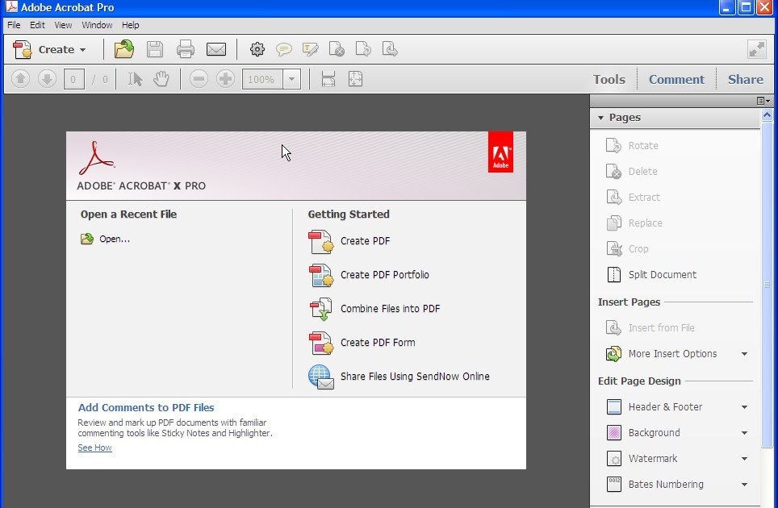Expand Bates Numbering dropdown arrow
The image size is (778, 508).
click(x=744, y=484)
